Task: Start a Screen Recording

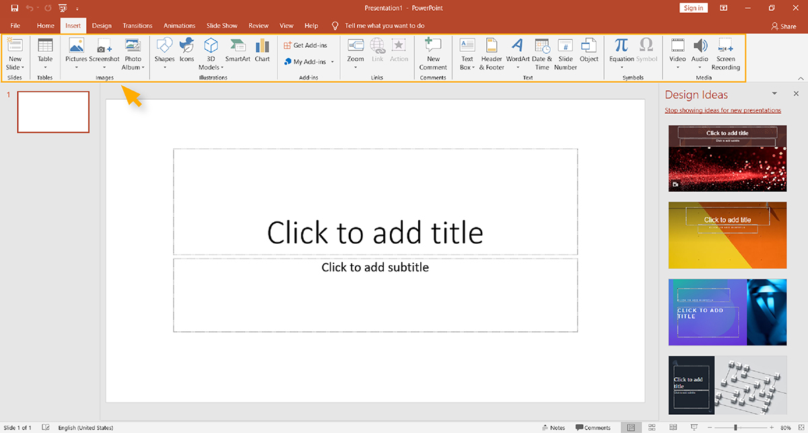Action: coord(725,54)
